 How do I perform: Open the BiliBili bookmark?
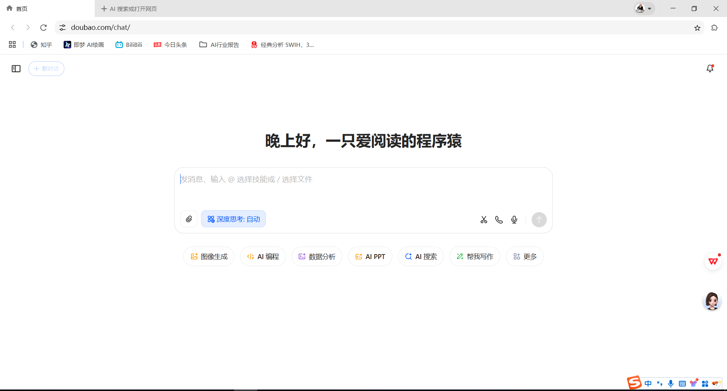129,45
